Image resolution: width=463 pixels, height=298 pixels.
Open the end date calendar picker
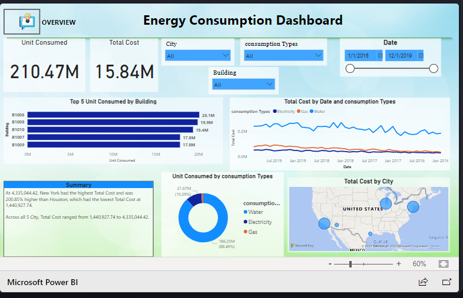(x=421, y=55)
